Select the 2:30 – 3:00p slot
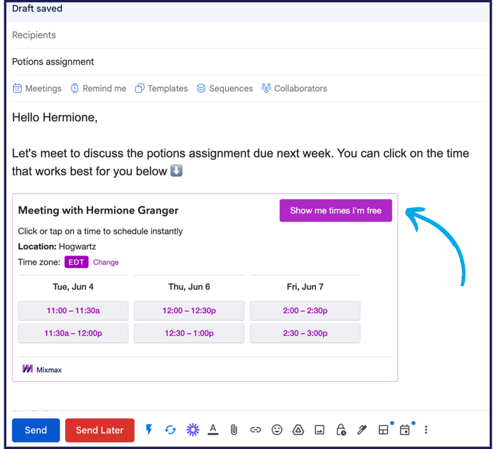 (305, 333)
